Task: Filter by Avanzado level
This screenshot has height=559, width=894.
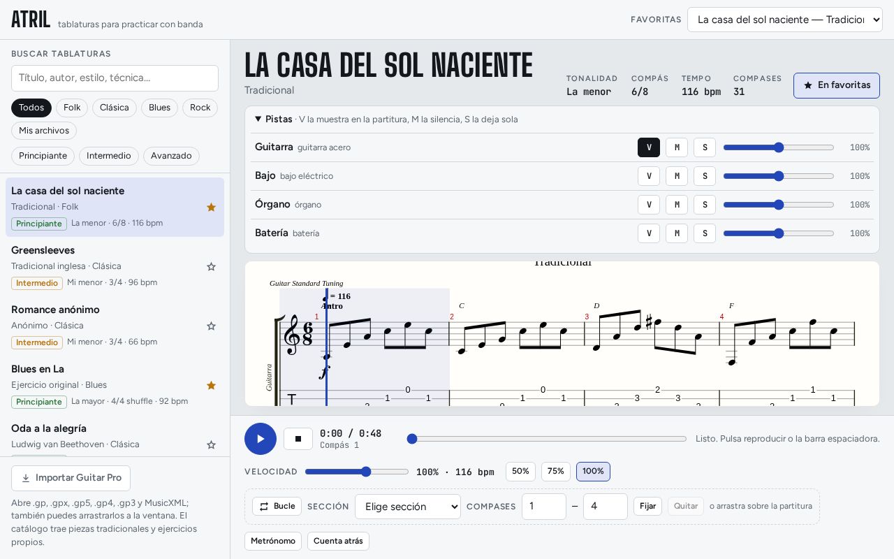Action: pyautogui.click(x=171, y=156)
